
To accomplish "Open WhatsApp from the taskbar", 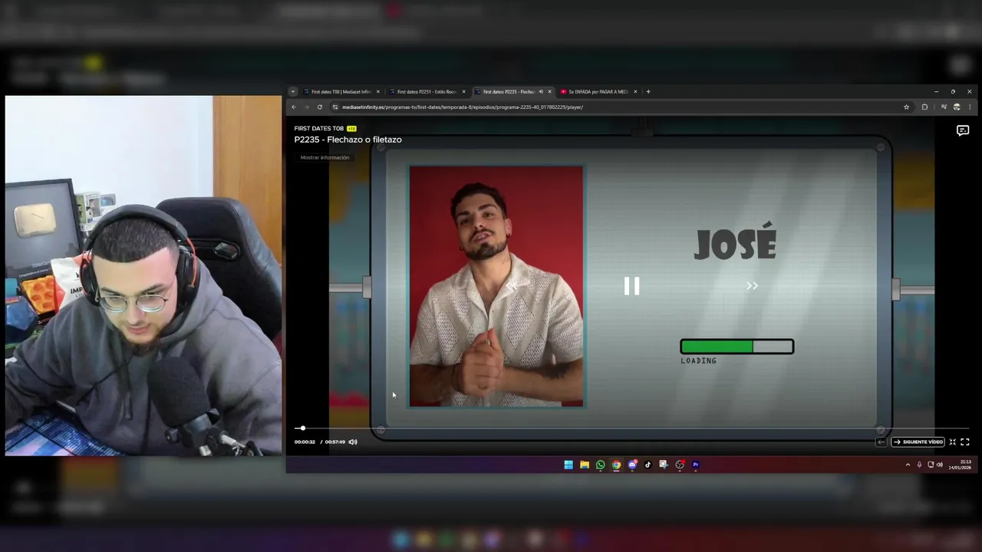I will 600,464.
